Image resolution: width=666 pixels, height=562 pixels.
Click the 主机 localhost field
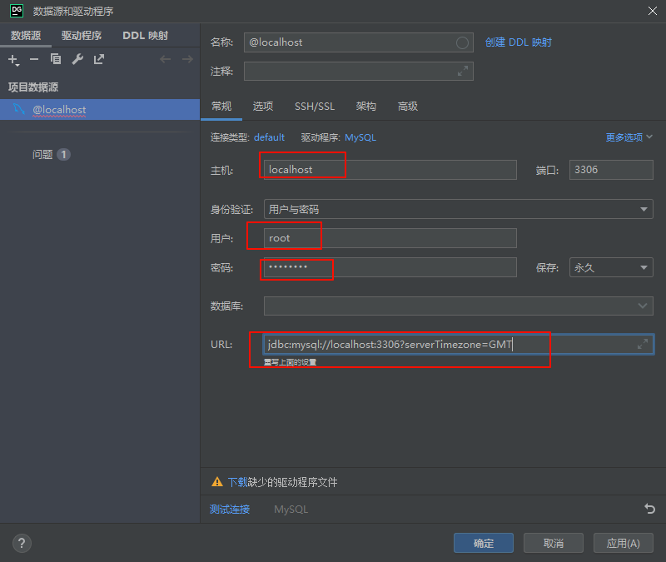pos(390,170)
